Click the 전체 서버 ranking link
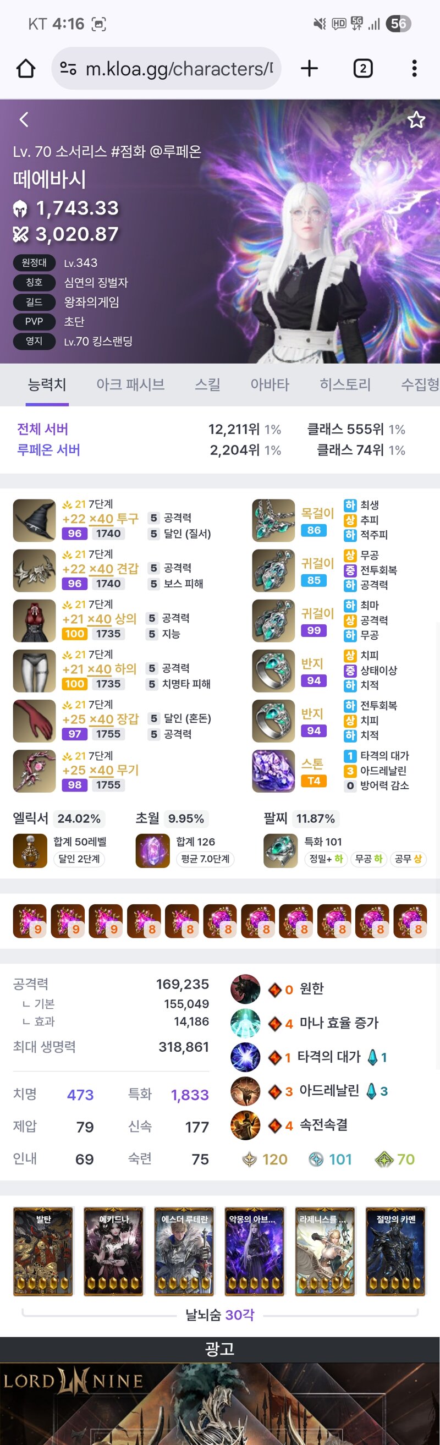Image resolution: width=440 pixels, height=1445 pixels. coord(43,429)
